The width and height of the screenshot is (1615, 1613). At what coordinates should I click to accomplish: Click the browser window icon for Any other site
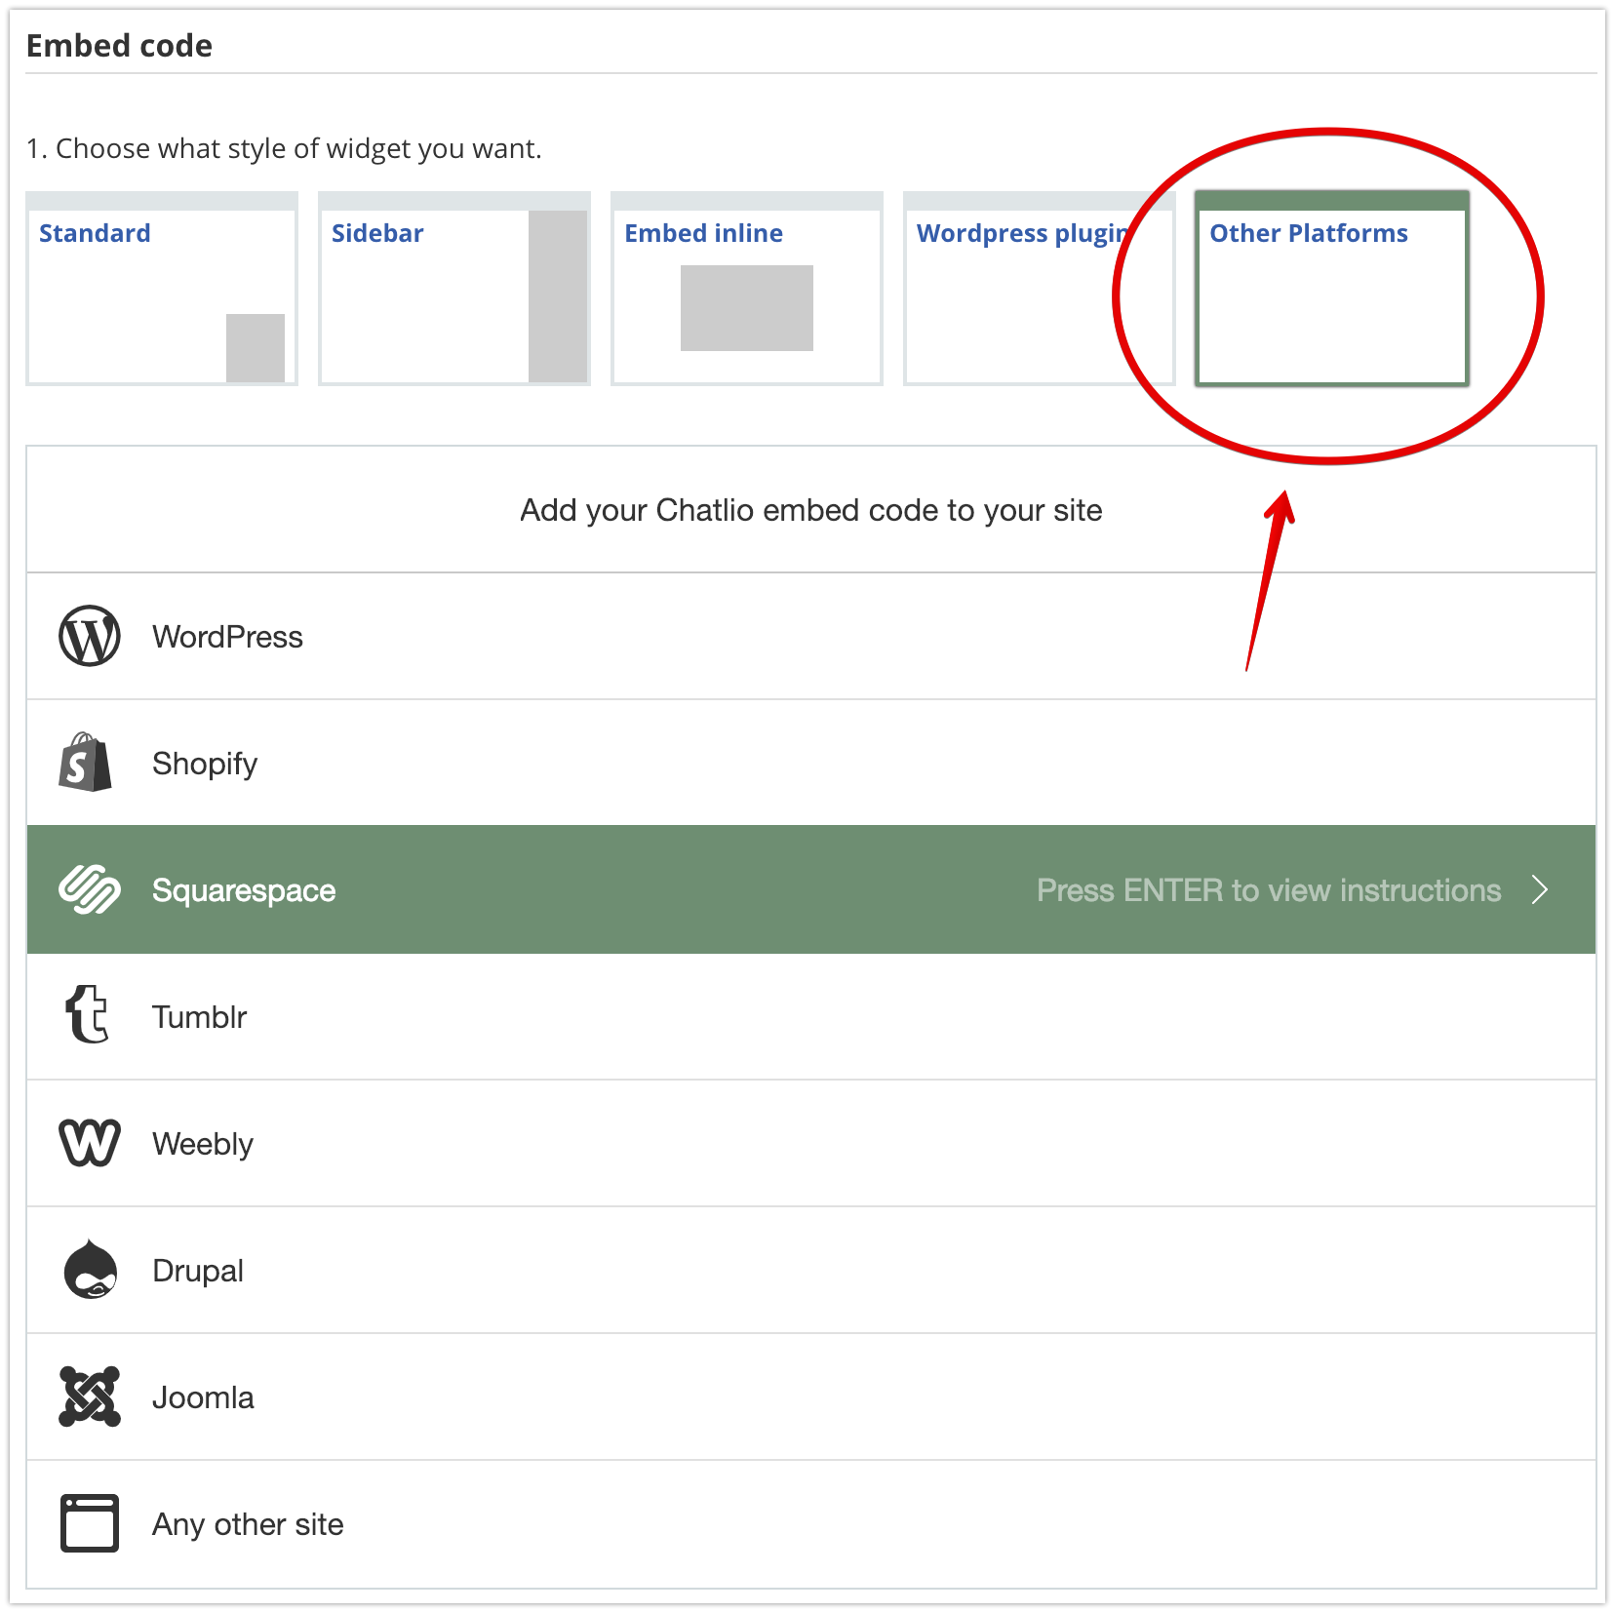[90, 1523]
